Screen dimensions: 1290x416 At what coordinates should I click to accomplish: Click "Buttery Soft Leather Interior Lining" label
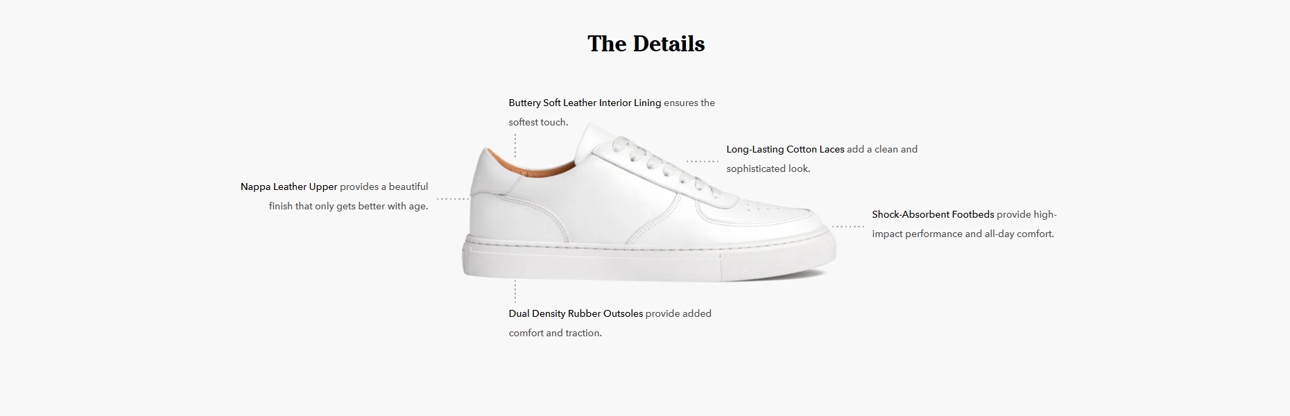(x=585, y=103)
